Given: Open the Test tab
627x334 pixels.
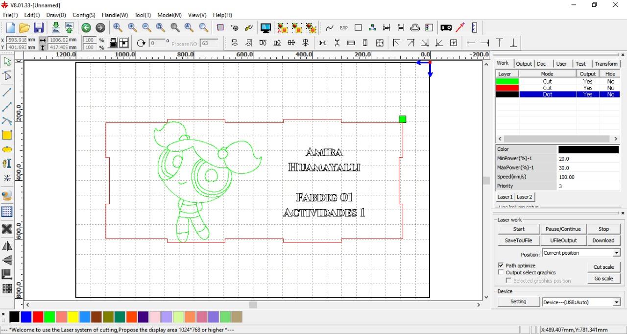Looking at the screenshot, I should 580,64.
